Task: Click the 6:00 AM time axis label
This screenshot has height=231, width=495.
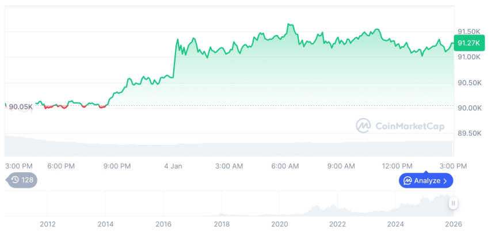Action: click(285, 166)
